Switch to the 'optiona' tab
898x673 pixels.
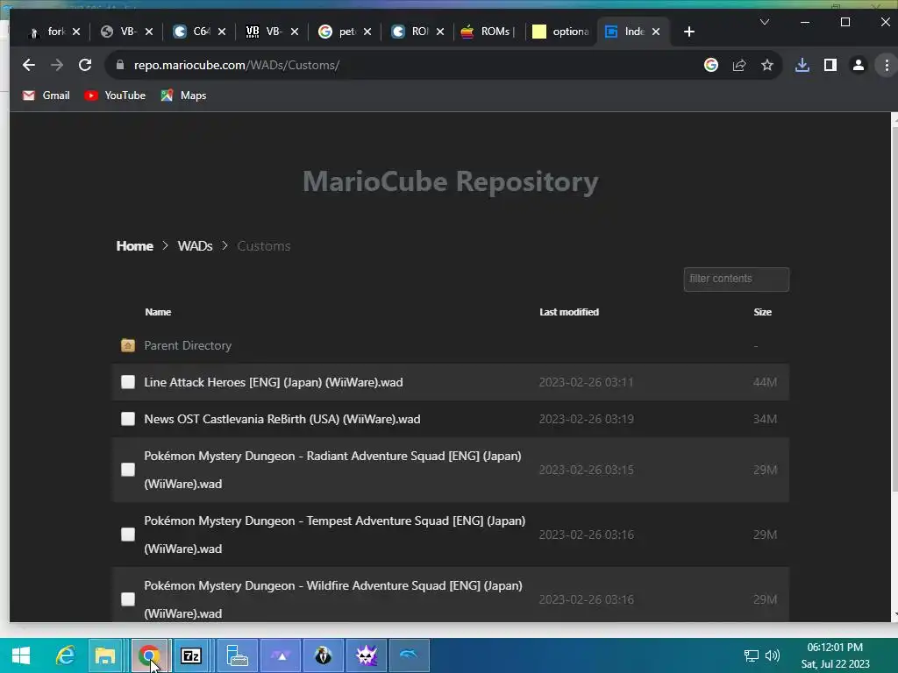tap(561, 32)
